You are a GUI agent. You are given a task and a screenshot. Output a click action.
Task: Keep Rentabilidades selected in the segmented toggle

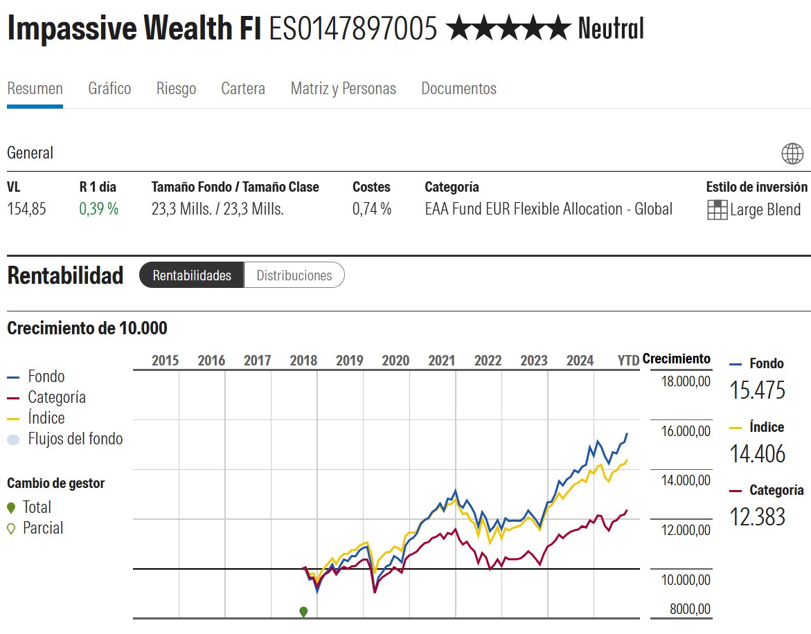[190, 275]
